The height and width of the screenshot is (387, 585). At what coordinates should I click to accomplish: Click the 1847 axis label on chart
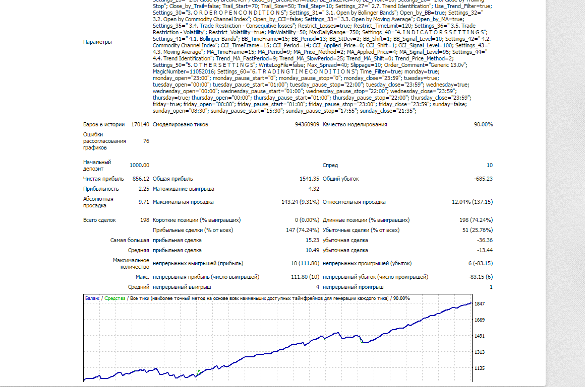[480, 304]
